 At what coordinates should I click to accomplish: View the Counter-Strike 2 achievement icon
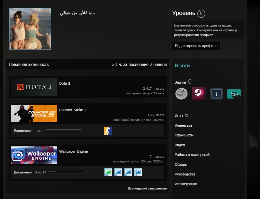click(x=108, y=131)
